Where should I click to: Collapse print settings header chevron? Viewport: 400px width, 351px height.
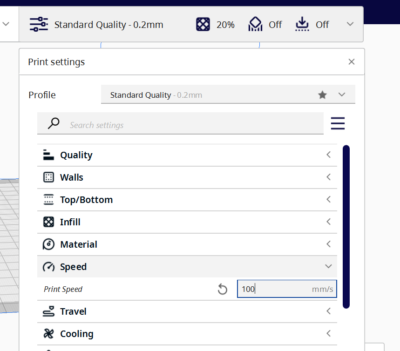coord(350,24)
